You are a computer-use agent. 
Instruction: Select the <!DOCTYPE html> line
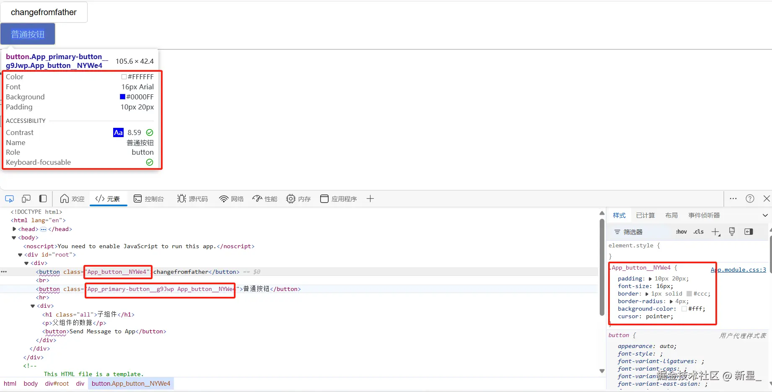(x=36, y=212)
